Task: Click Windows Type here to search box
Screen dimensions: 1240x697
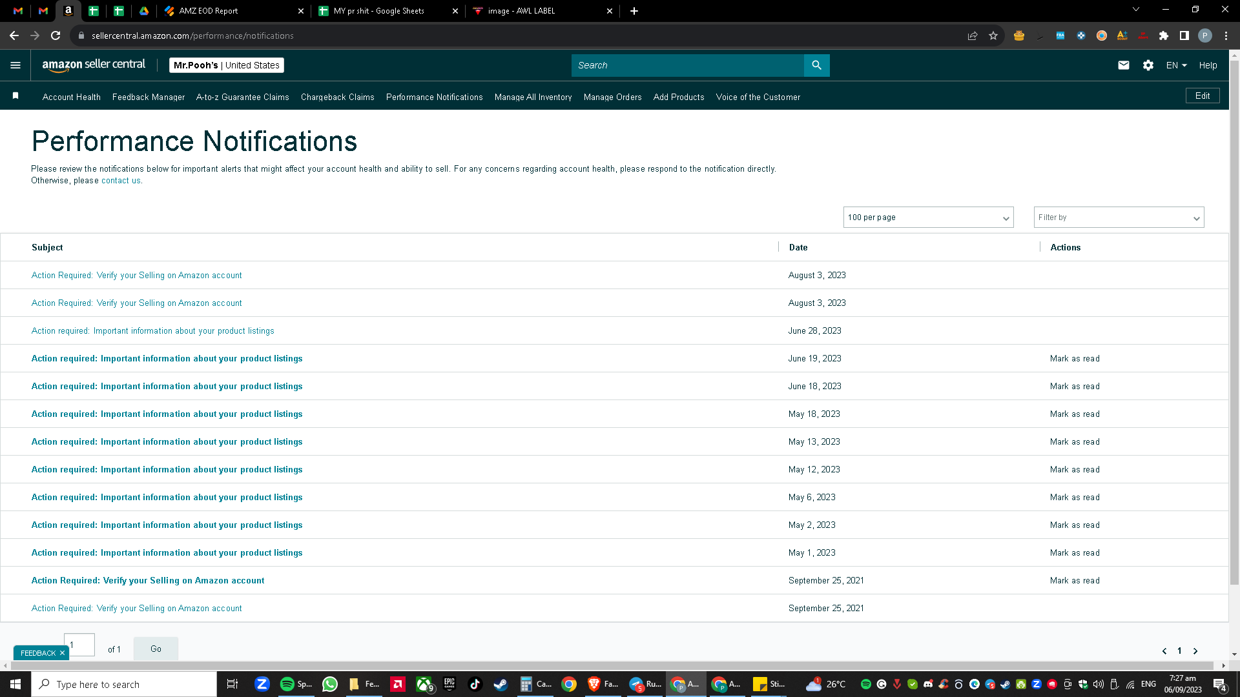Action: [124, 684]
